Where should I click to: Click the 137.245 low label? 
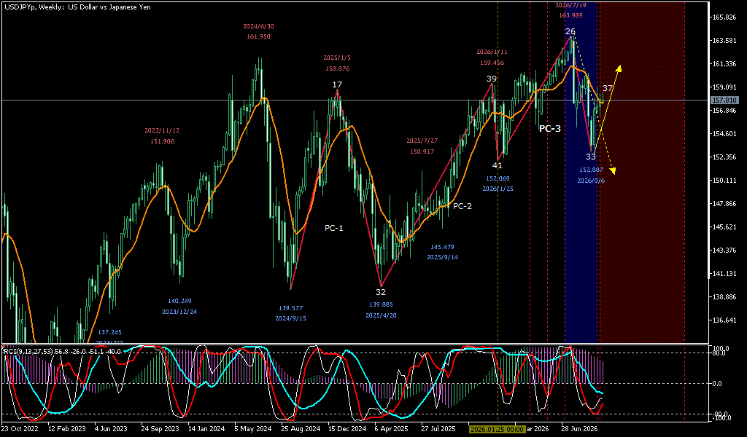pyautogui.click(x=109, y=332)
